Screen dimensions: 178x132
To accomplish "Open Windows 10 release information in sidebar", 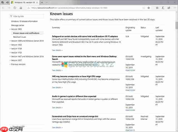I will click(24, 21).
